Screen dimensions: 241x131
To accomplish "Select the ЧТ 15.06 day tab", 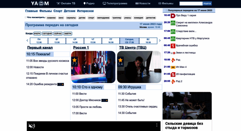I will pos(93,41).
